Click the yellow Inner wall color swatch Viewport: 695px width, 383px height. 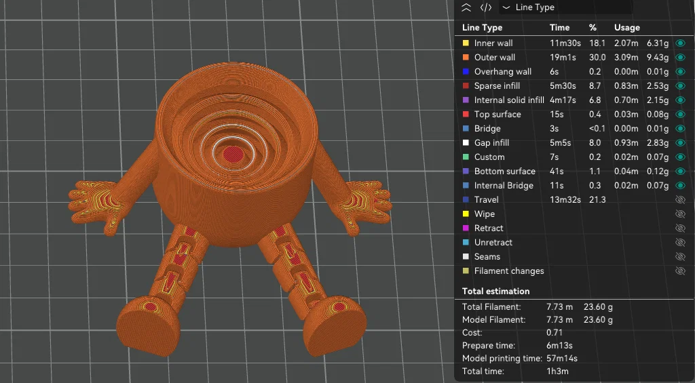click(466, 43)
